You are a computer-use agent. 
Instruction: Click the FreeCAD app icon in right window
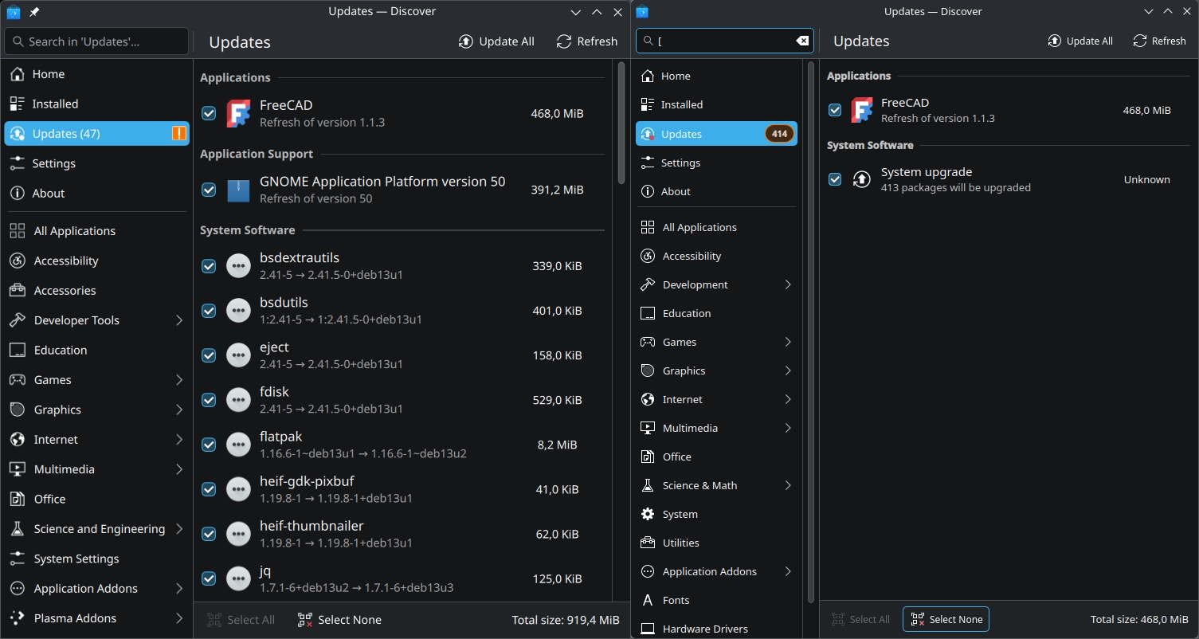[861, 110]
